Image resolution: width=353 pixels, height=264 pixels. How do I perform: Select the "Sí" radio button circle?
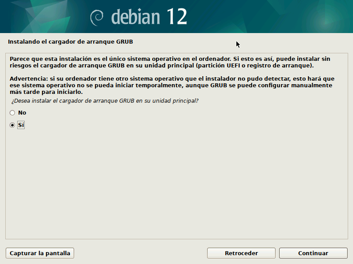tap(12, 126)
